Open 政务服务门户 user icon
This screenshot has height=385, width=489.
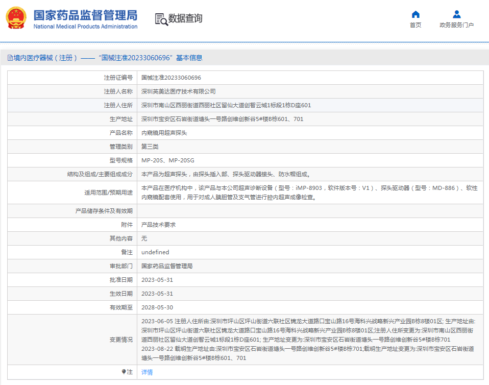[456, 14]
